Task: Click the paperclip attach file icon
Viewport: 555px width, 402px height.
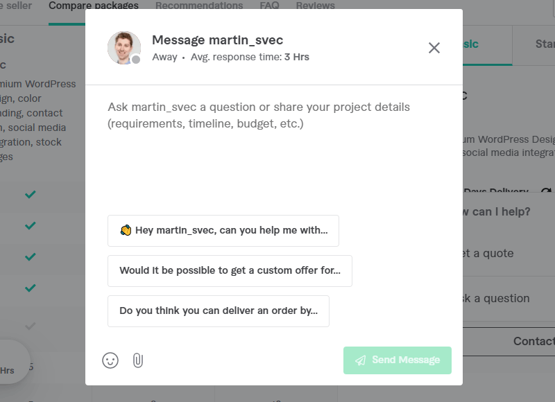Action: point(137,360)
